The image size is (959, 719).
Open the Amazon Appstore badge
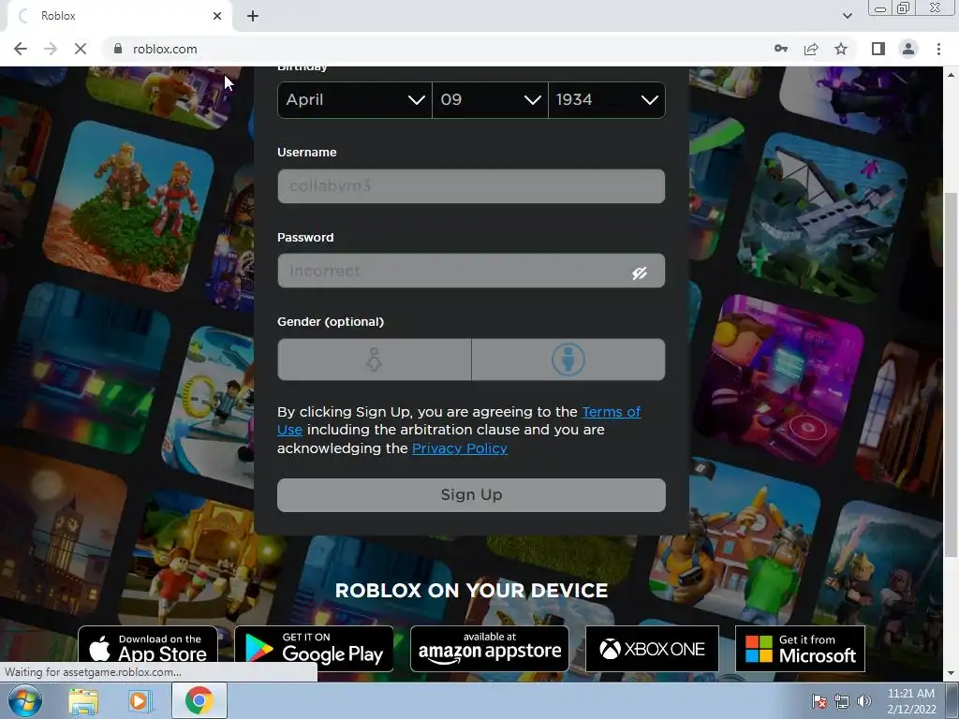click(x=489, y=649)
